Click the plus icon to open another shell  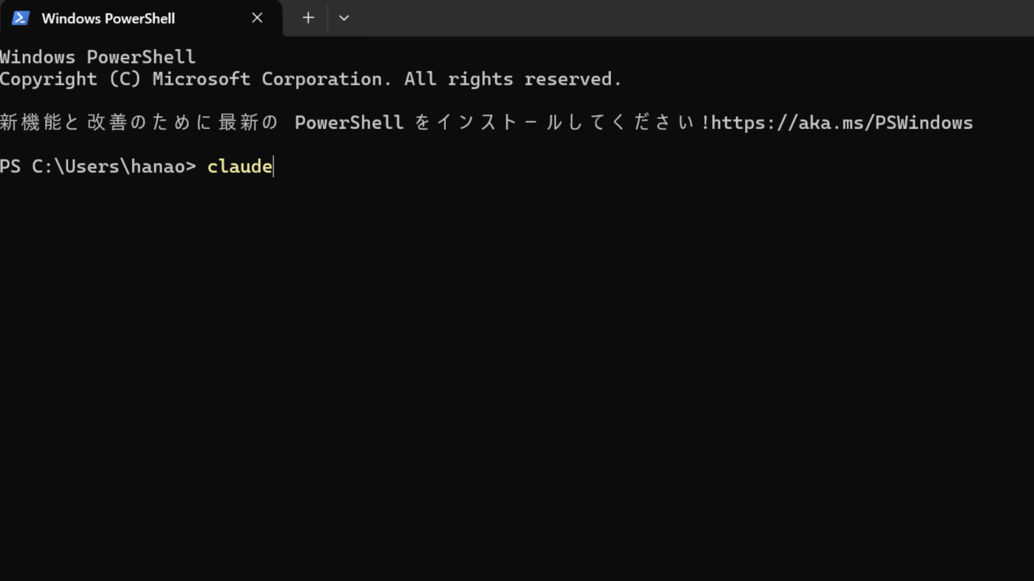308,18
